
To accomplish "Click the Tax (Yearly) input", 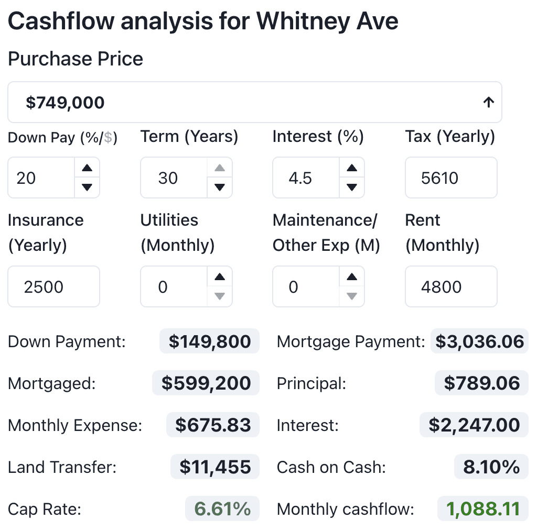I will (450, 178).
